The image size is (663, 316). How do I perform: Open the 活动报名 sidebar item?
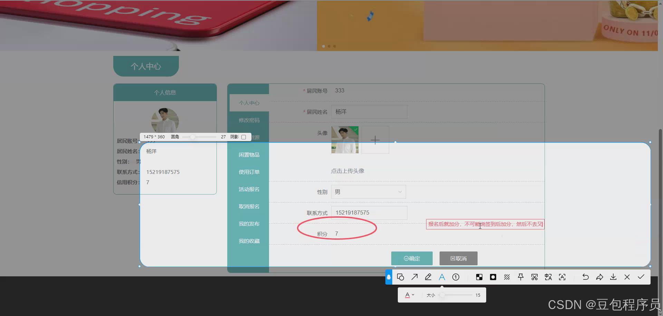coord(249,189)
